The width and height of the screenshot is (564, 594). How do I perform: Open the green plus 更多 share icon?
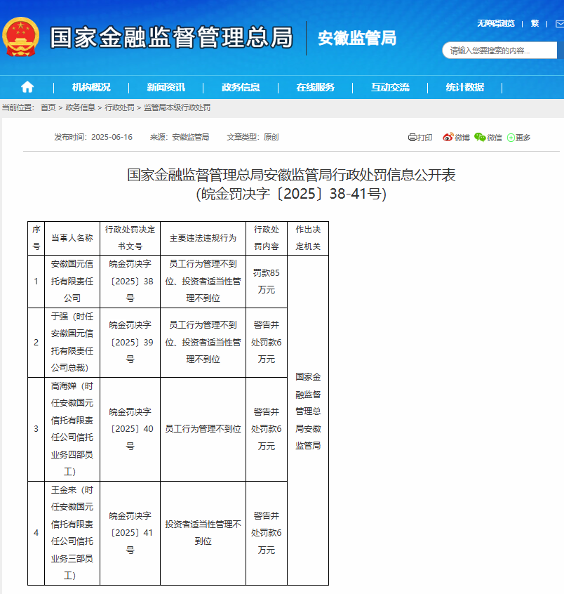click(511, 138)
